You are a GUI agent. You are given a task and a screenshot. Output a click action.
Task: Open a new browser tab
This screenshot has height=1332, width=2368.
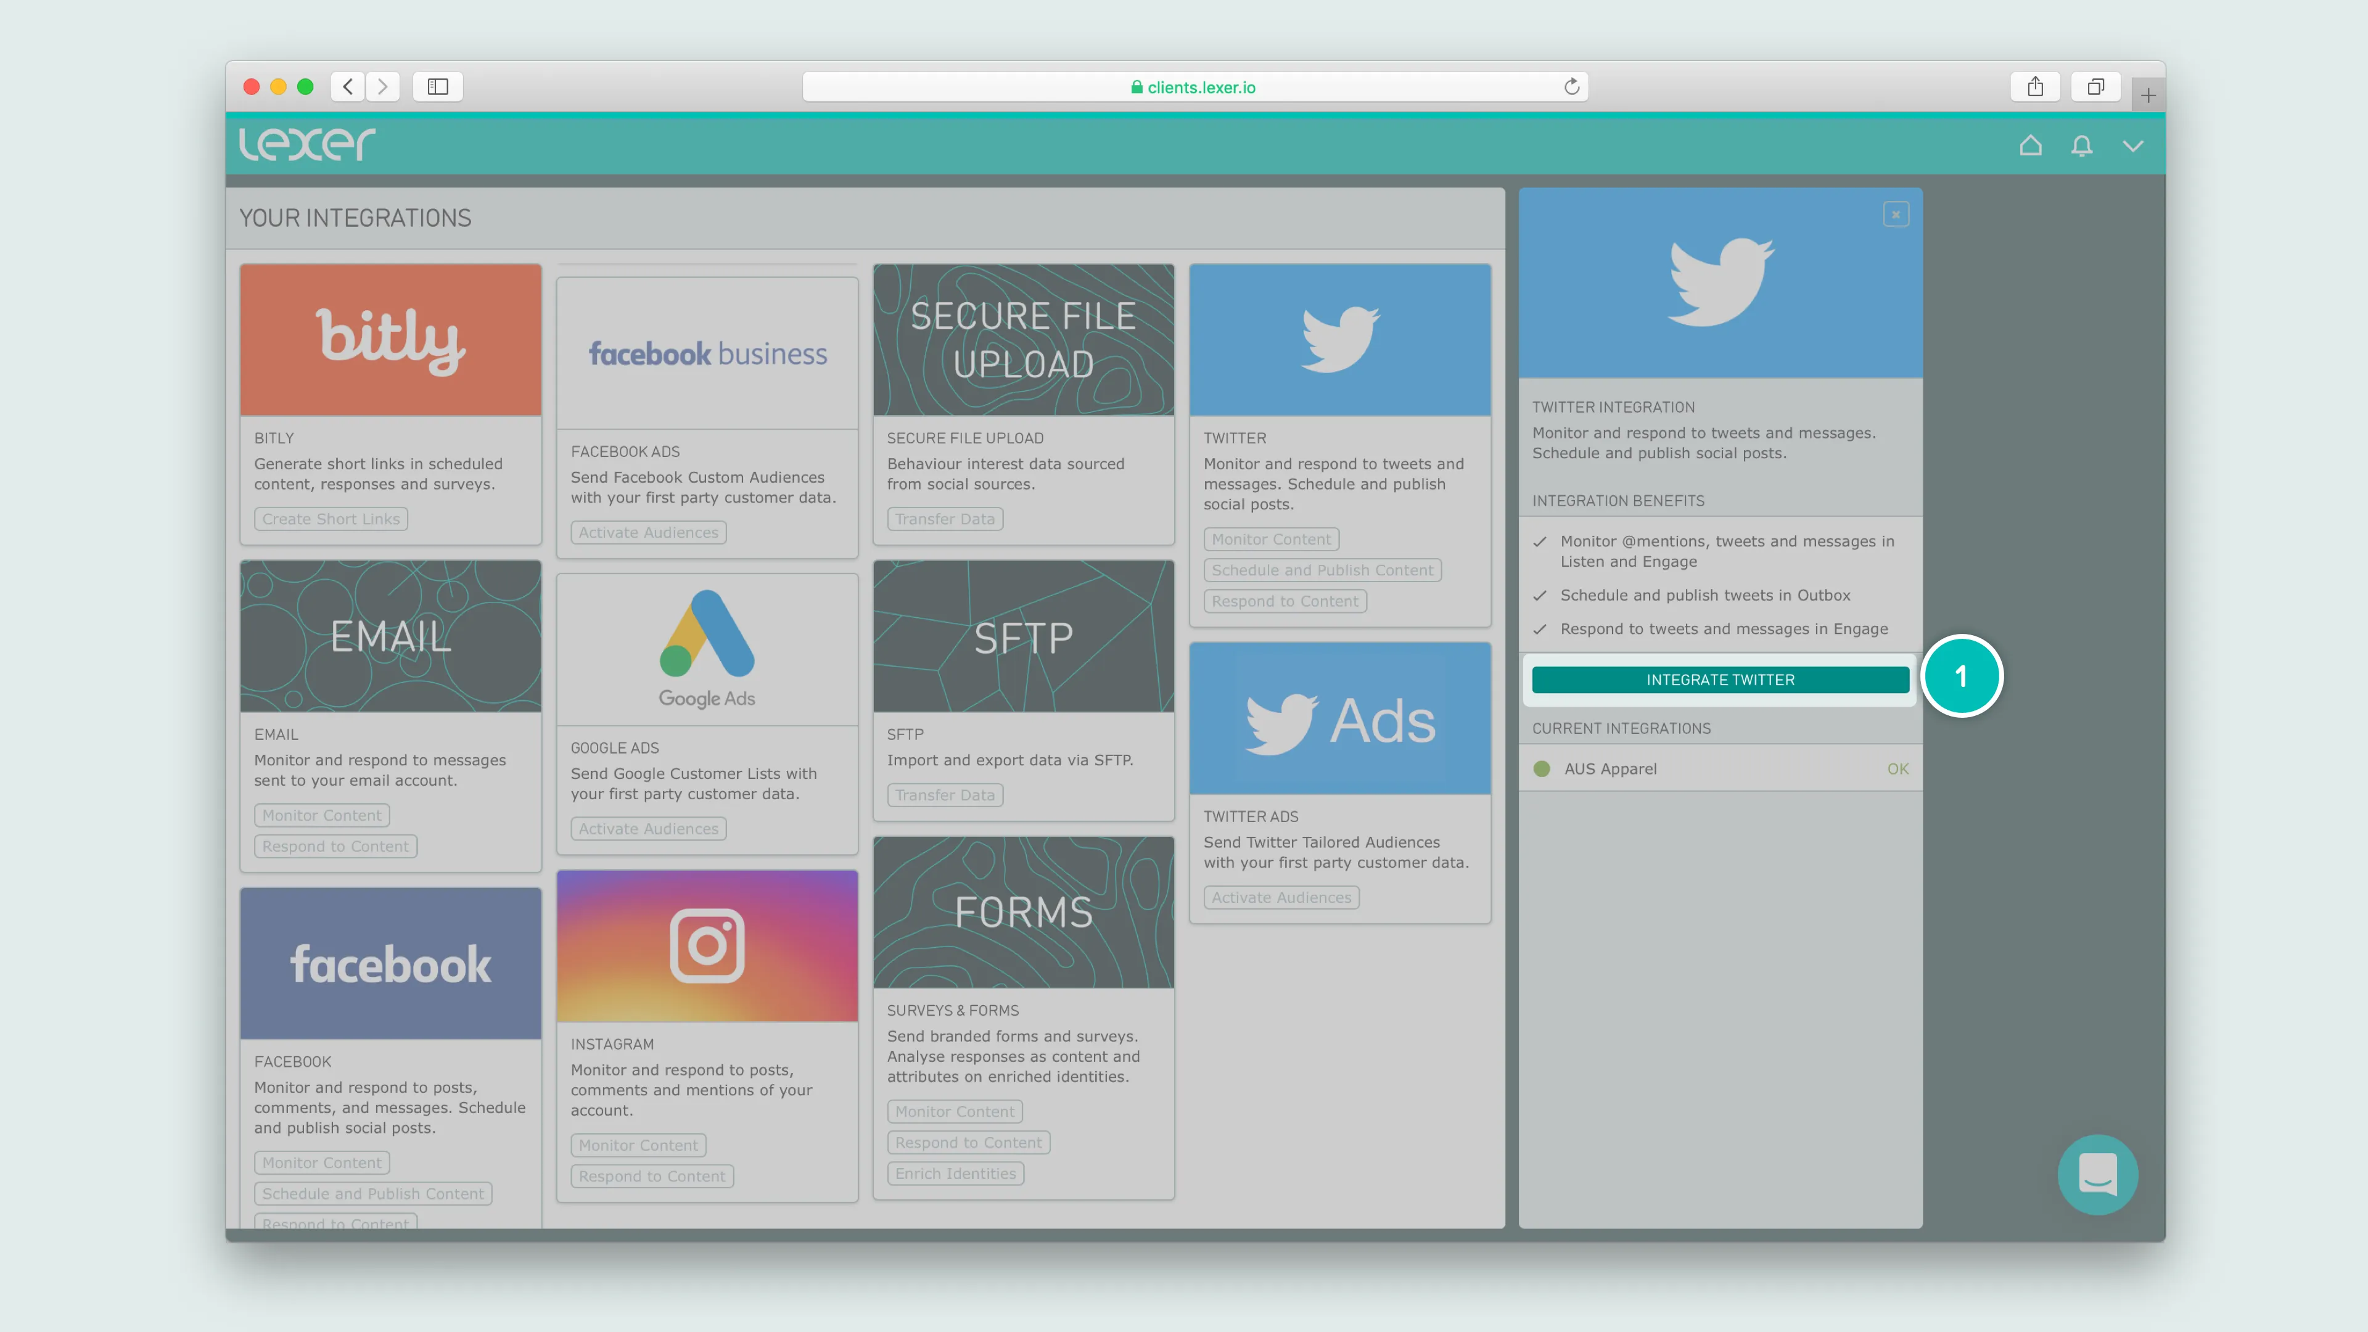(2147, 95)
